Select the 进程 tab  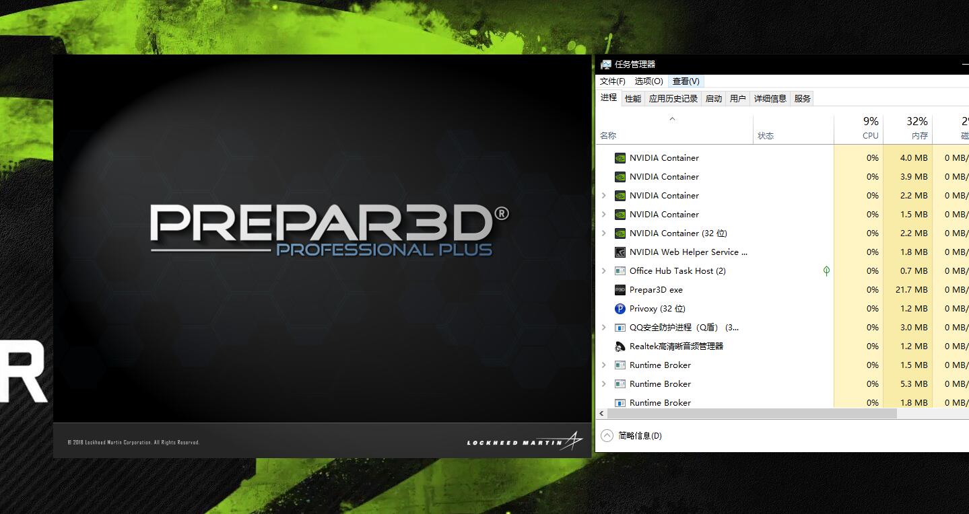click(609, 98)
